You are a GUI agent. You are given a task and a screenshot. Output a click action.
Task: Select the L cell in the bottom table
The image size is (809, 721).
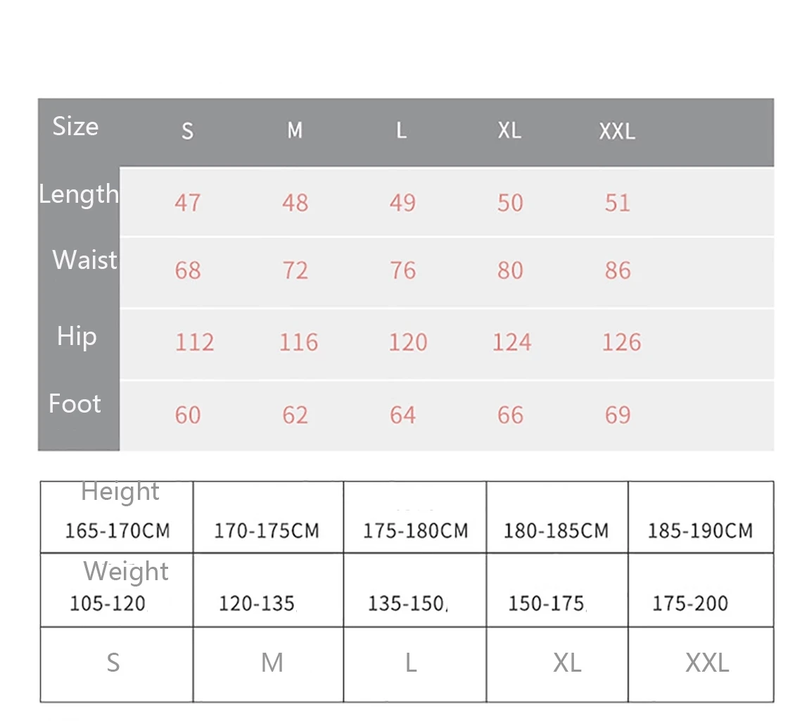point(411,663)
